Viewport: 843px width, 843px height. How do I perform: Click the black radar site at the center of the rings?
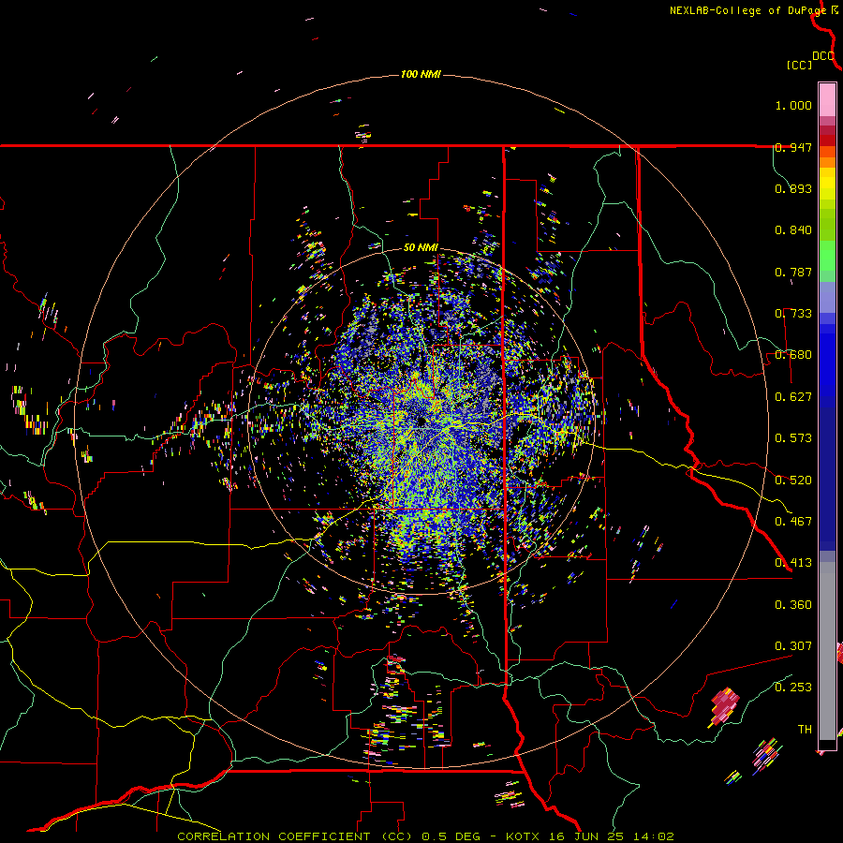click(x=421, y=421)
